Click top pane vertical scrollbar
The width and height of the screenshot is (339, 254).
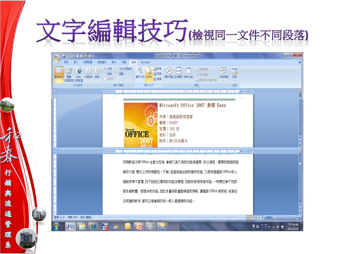(x=300, y=115)
